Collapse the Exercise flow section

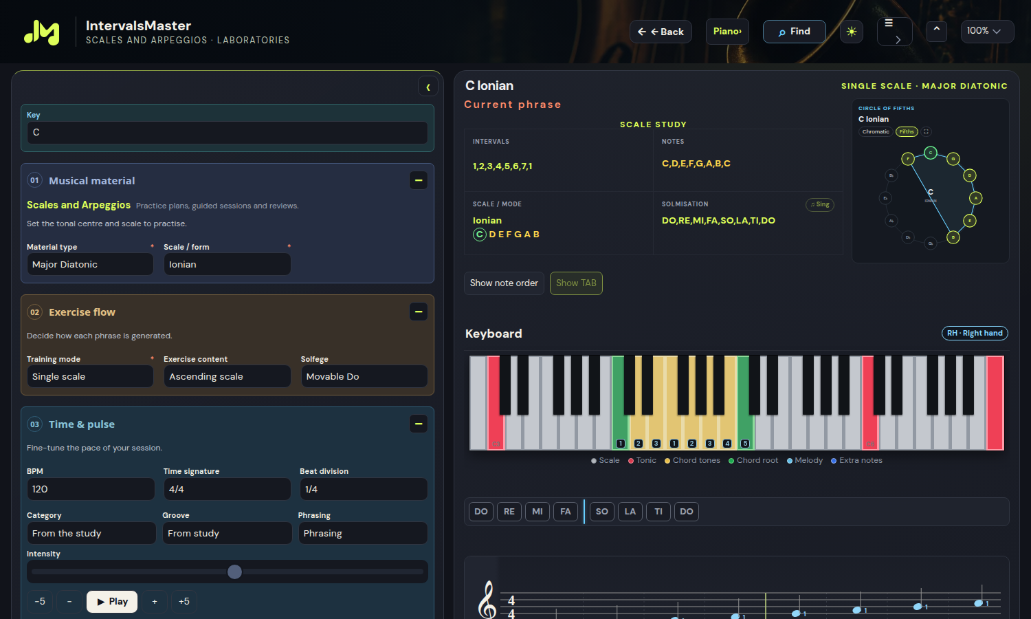(x=419, y=312)
